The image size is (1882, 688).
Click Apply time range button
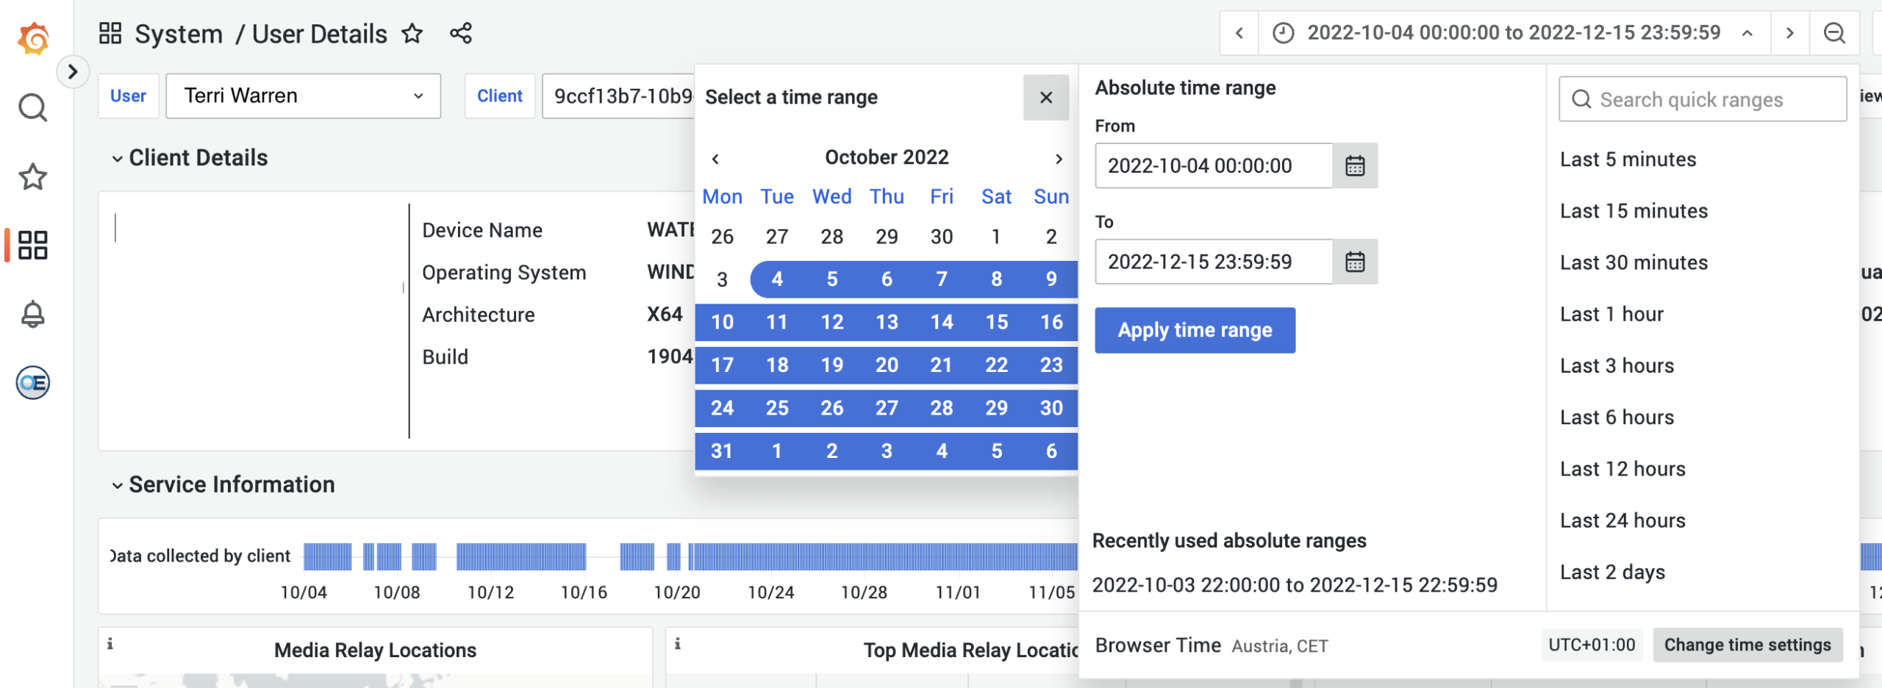tap(1195, 331)
